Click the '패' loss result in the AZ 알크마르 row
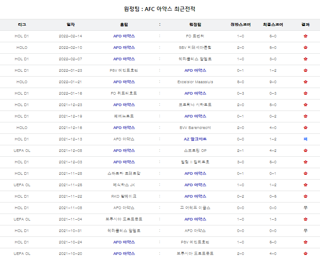This screenshot has height=258, width=320. click(x=305, y=139)
